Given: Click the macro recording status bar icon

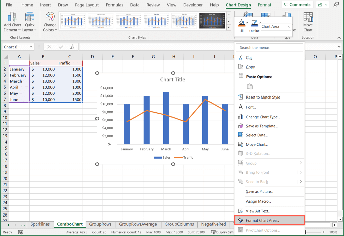Looking at the screenshot, I should [x=21, y=232].
